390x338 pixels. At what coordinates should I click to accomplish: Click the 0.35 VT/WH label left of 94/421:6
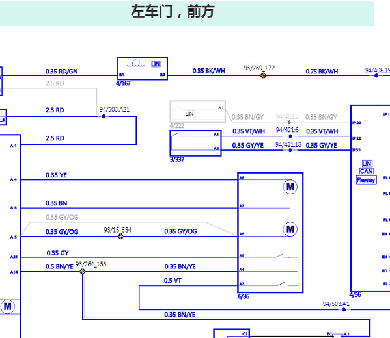pyautogui.click(x=249, y=131)
